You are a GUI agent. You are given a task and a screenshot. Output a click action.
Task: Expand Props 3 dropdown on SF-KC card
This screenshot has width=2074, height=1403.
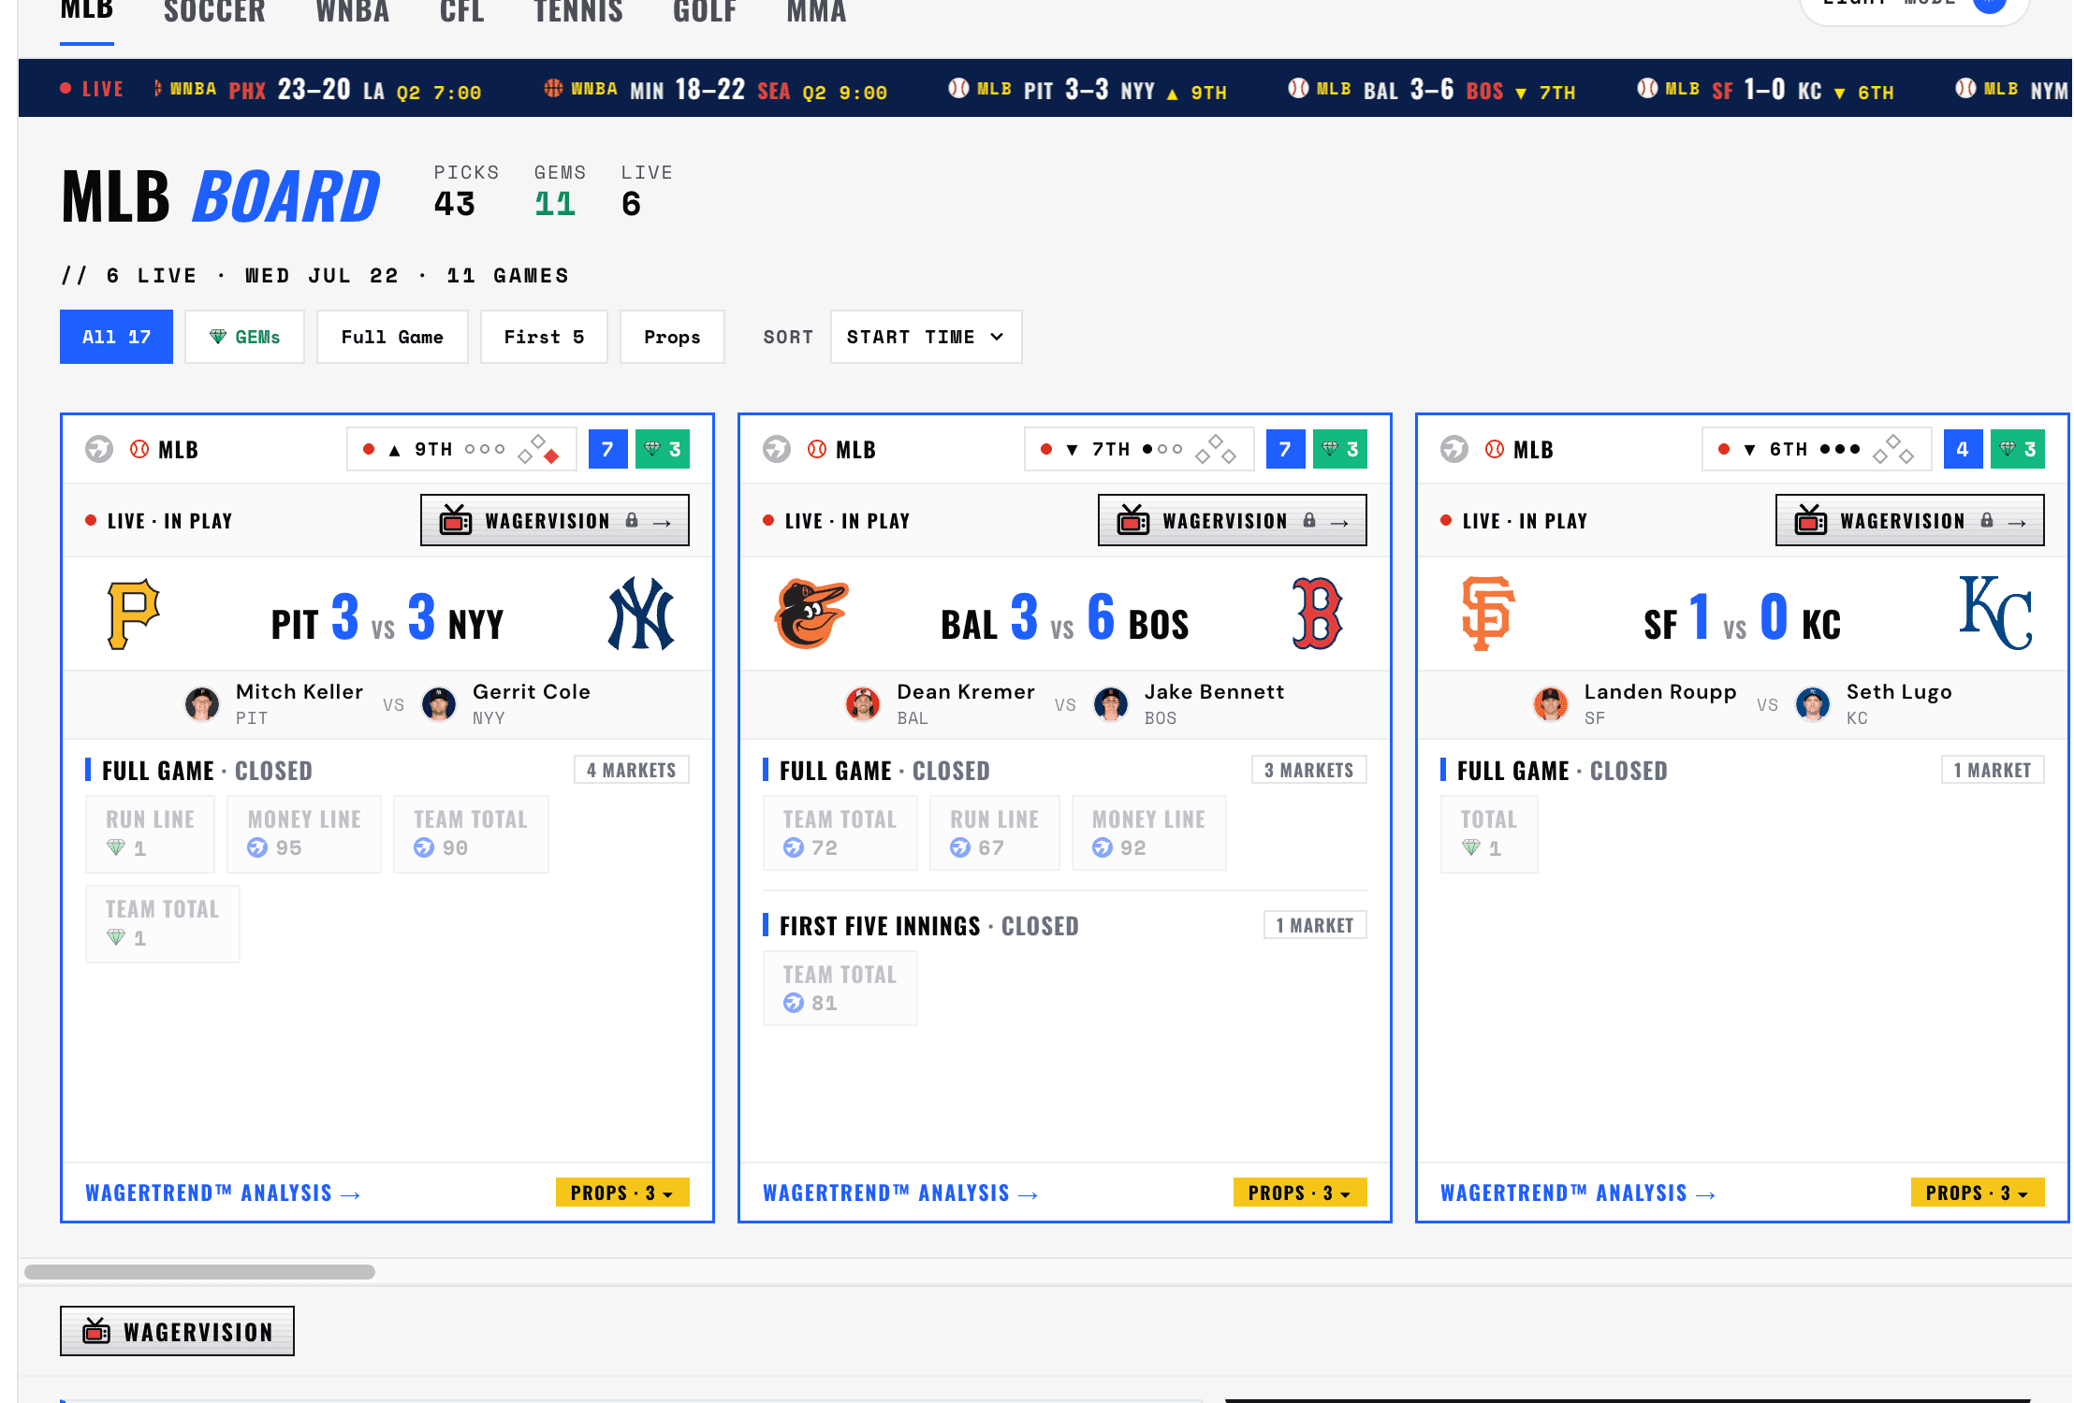pyautogui.click(x=1978, y=1193)
